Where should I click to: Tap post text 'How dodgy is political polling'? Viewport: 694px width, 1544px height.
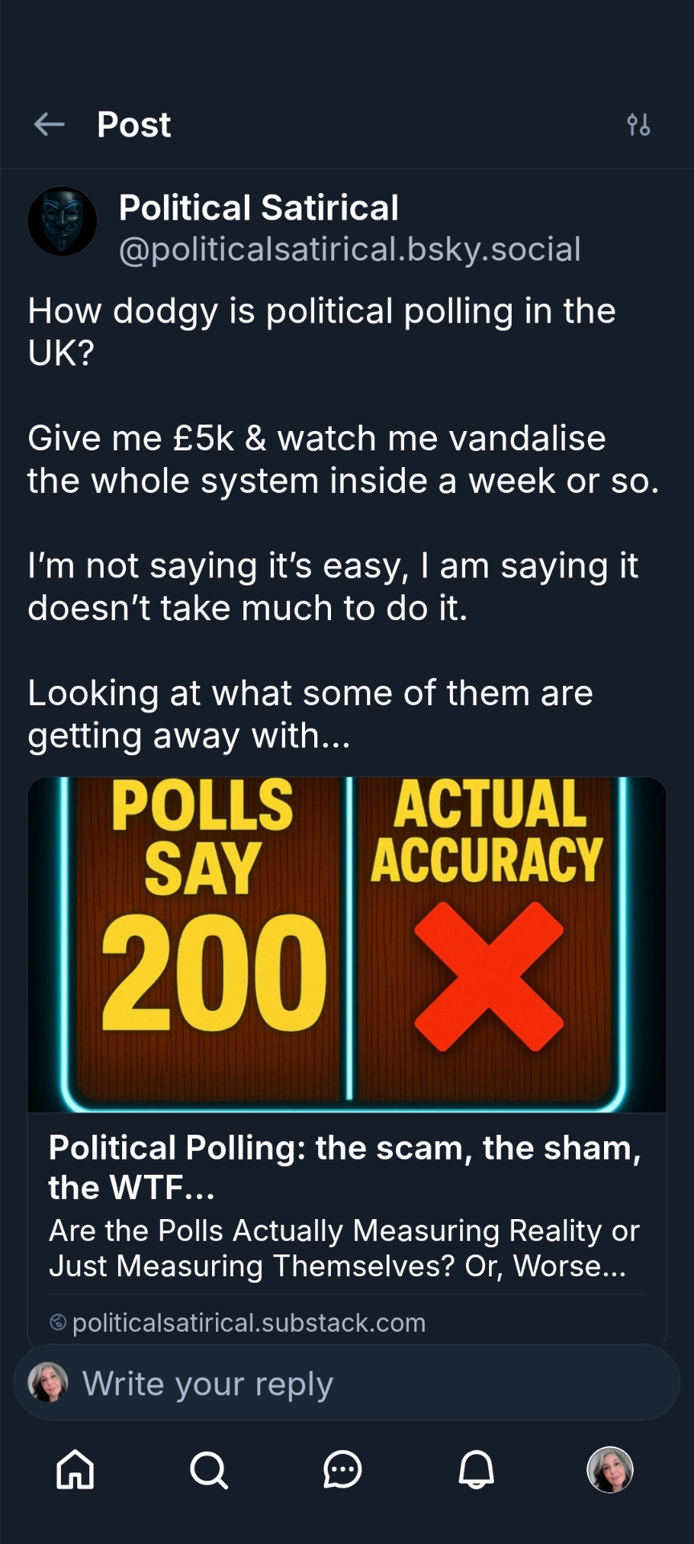pos(322,331)
